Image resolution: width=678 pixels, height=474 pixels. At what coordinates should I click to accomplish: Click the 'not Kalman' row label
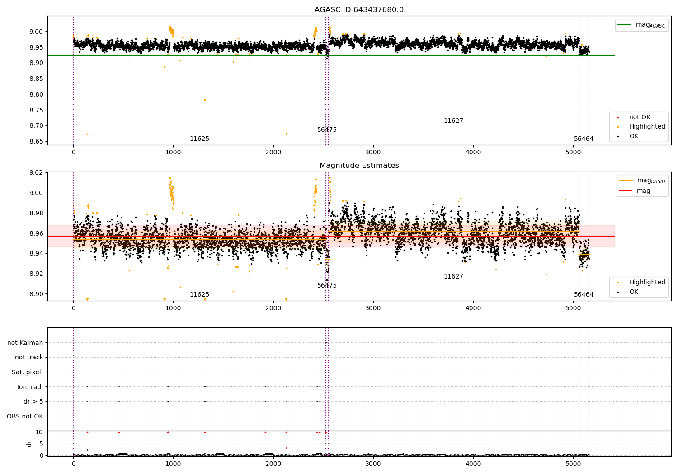(25, 343)
